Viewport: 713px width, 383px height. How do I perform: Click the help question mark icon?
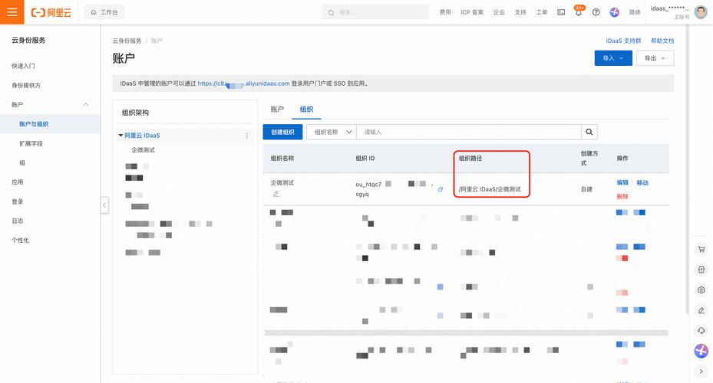point(596,12)
